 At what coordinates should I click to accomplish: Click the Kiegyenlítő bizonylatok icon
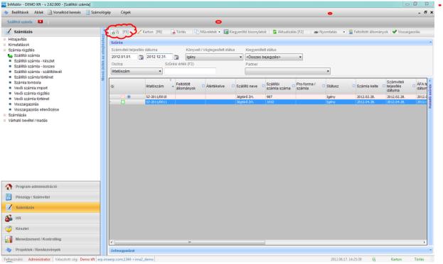(x=226, y=32)
